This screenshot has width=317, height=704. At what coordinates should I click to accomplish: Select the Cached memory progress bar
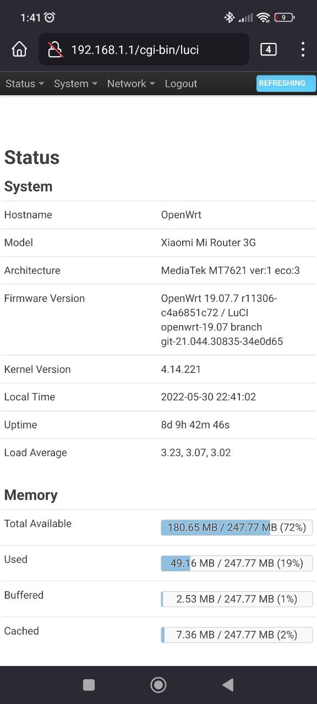click(x=237, y=635)
